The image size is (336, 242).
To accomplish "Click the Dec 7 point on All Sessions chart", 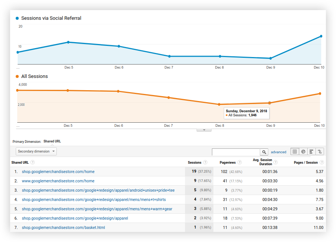I will pos(169,97).
